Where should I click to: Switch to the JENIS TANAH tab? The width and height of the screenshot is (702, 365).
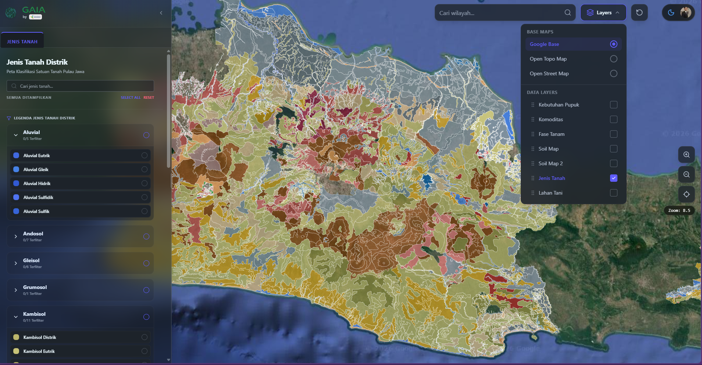pos(22,41)
